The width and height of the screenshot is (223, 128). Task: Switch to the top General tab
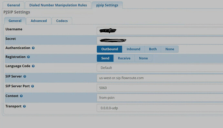[x=14, y=5]
